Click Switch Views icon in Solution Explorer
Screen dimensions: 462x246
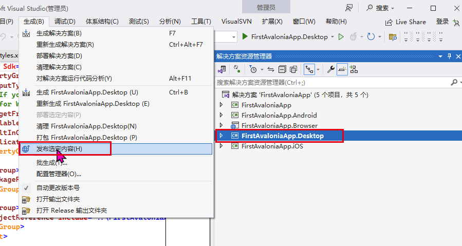point(221,69)
